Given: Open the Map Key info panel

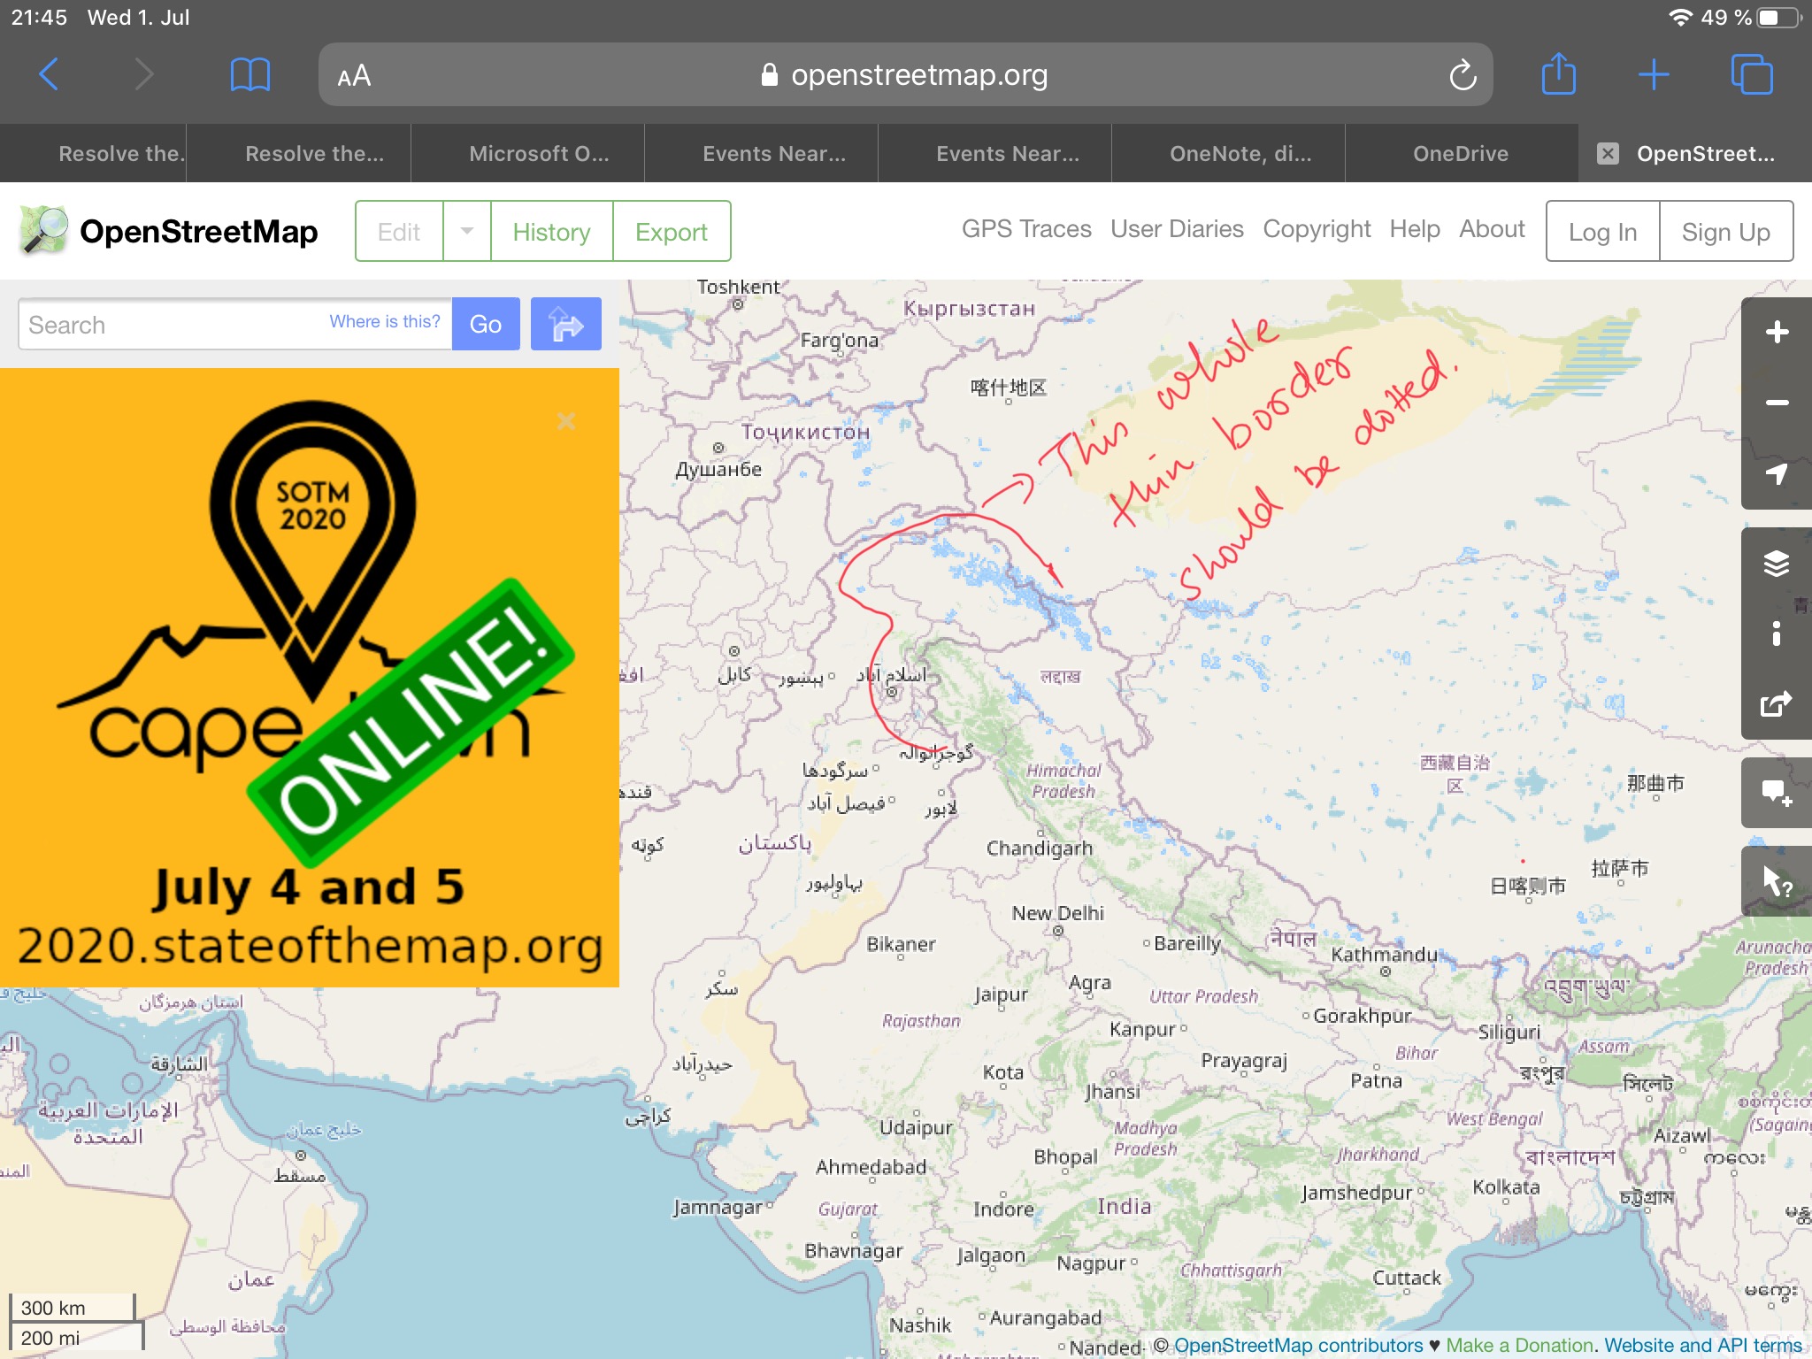Looking at the screenshot, I should click(1777, 633).
